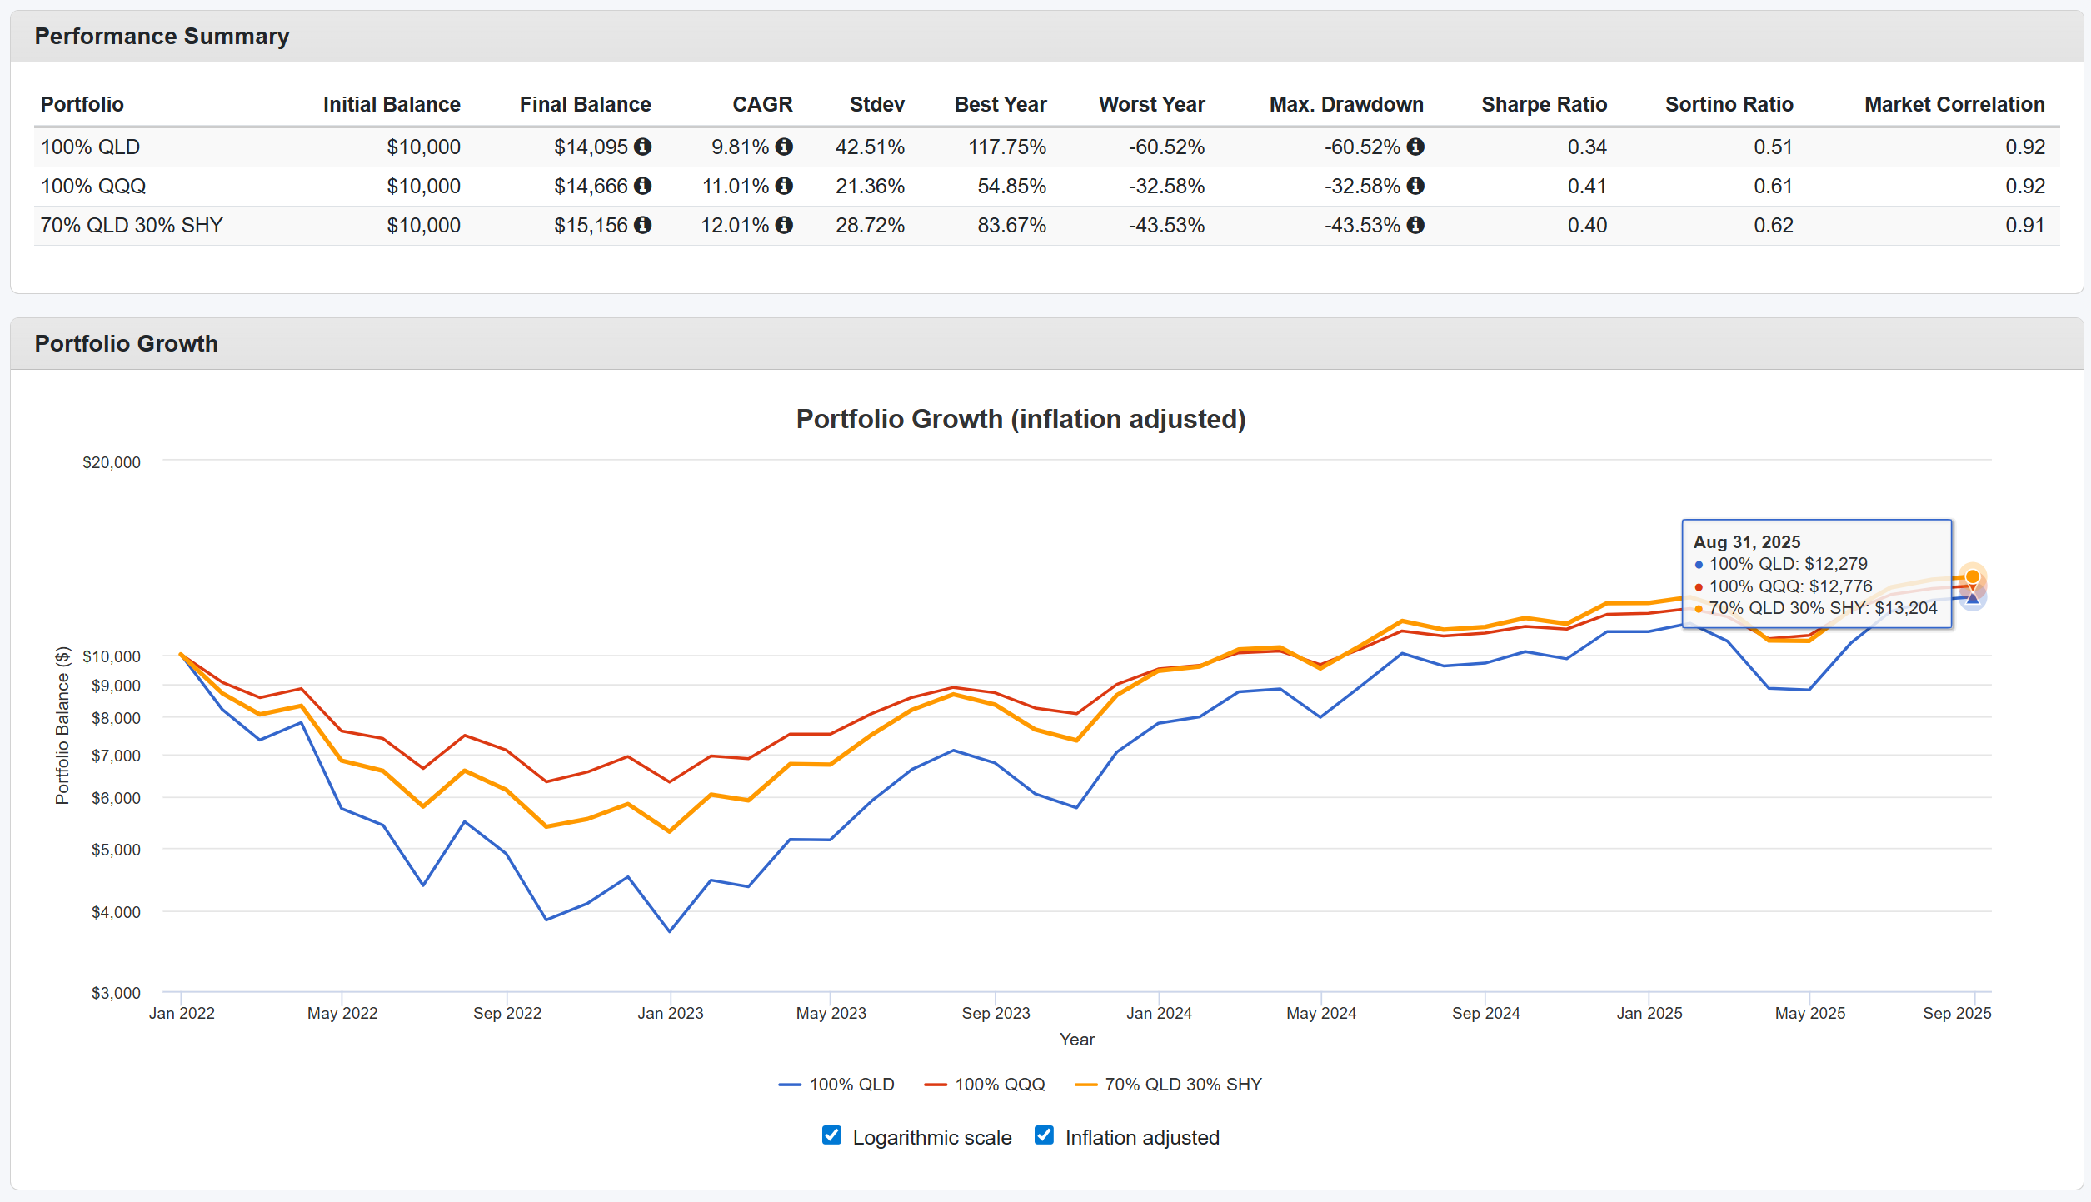Click the Performance Summary panel header
Screen dimensions: 2091x1202
click(x=162, y=37)
